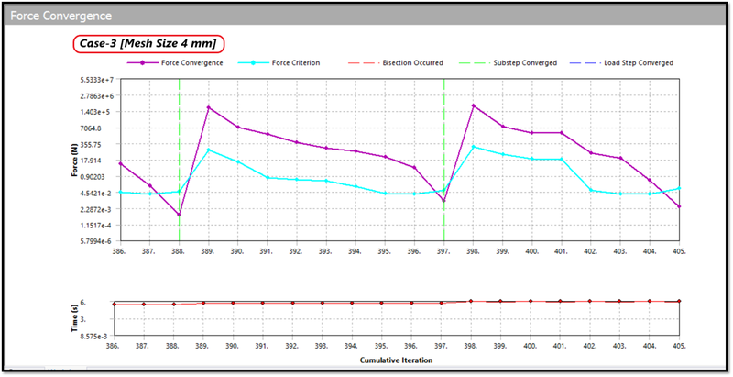Click time chart x-axis label 395.
This screenshot has width=733, height=377.
pyautogui.click(x=381, y=347)
